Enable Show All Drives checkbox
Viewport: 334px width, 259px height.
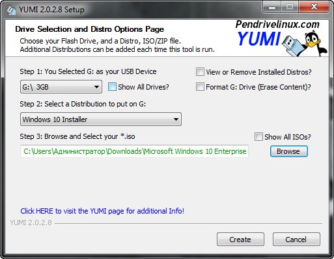click(x=112, y=87)
